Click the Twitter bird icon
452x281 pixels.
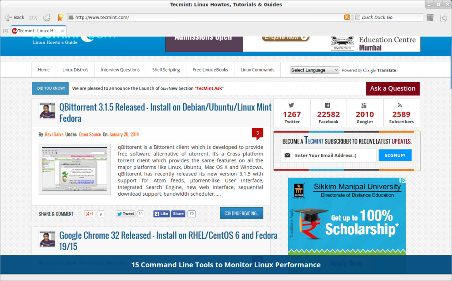(x=291, y=105)
